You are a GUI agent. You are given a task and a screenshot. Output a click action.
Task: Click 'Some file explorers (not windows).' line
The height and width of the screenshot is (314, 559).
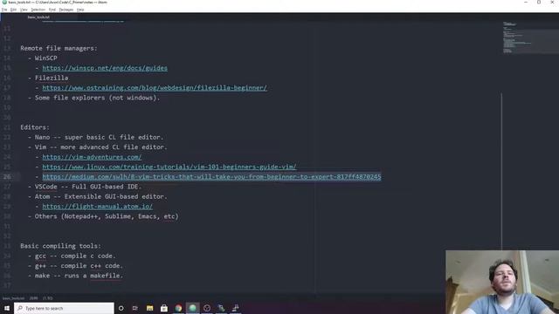click(x=94, y=98)
